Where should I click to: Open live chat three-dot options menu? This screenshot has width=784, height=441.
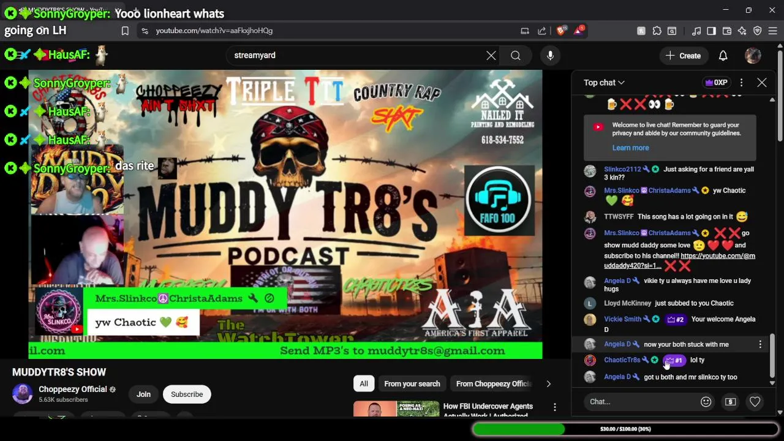(741, 83)
